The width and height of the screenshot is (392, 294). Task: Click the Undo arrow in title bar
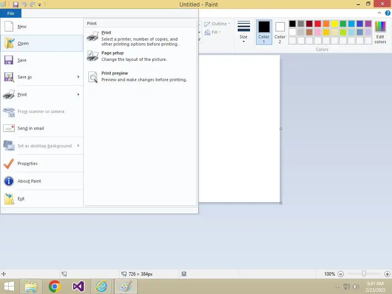point(24,4)
